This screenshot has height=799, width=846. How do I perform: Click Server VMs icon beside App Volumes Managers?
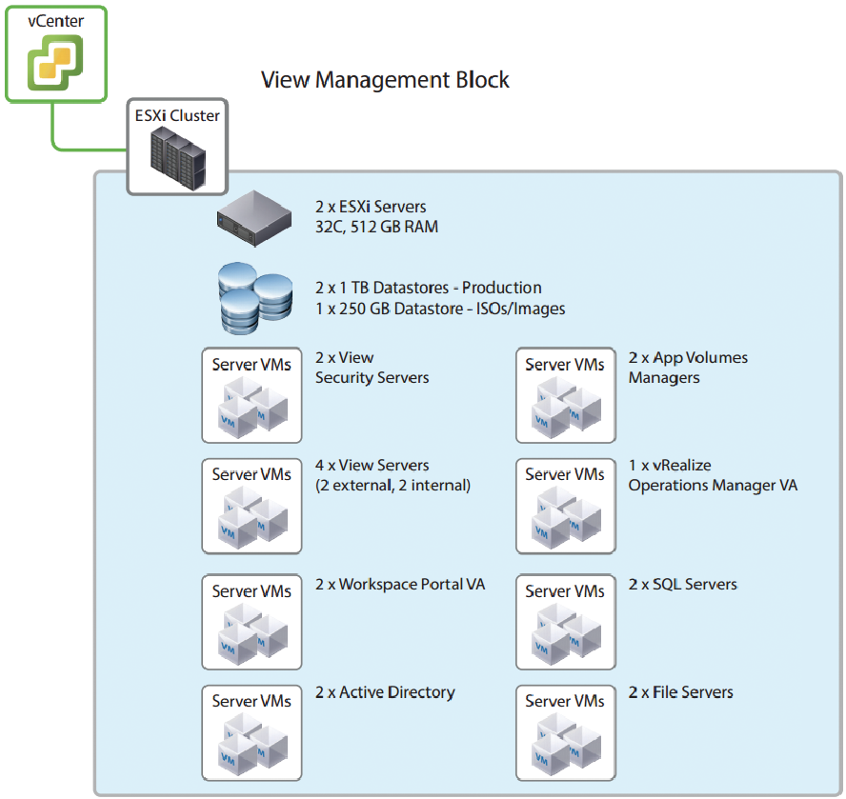point(566,395)
